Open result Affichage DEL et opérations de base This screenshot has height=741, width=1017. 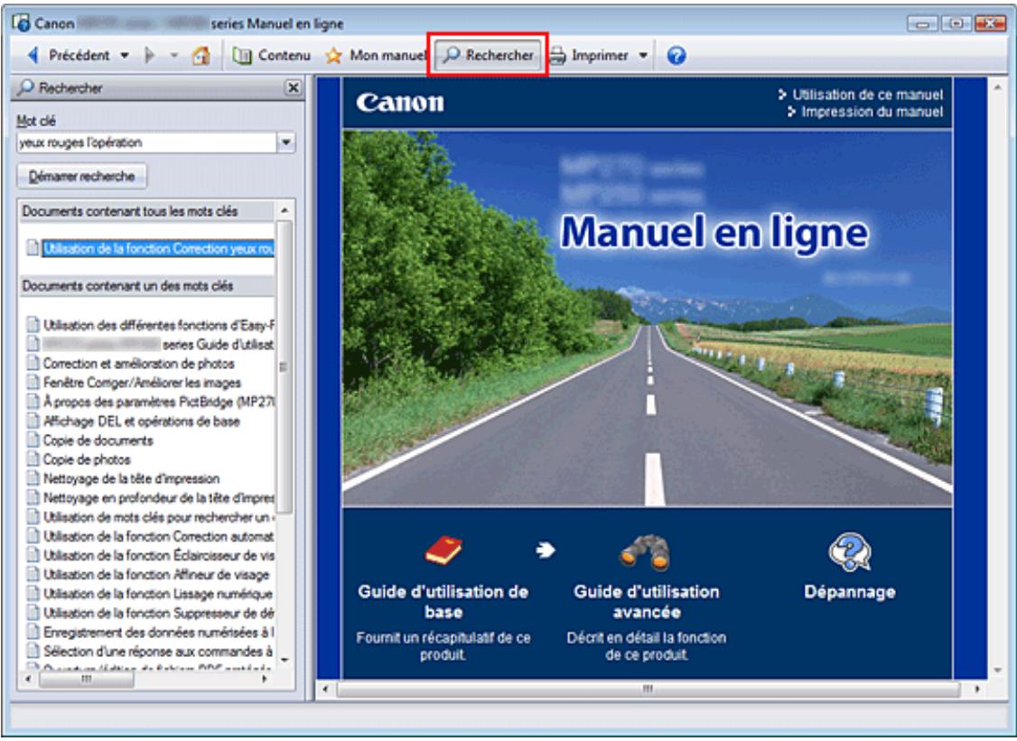point(142,421)
